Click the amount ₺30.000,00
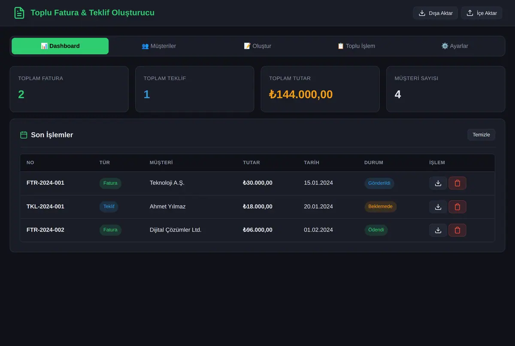515x346 pixels. (257, 183)
